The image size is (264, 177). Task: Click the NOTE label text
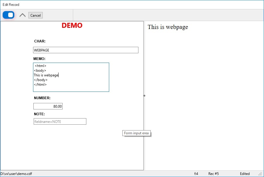pyautogui.click(x=39, y=114)
